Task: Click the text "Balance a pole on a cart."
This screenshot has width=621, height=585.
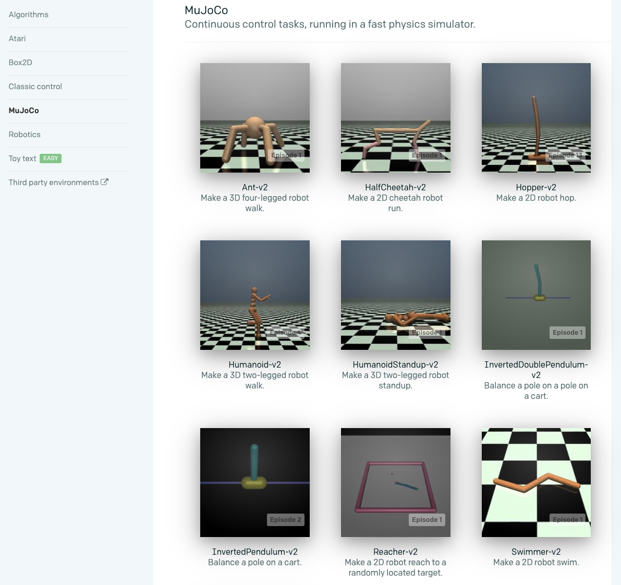Action: (254, 563)
